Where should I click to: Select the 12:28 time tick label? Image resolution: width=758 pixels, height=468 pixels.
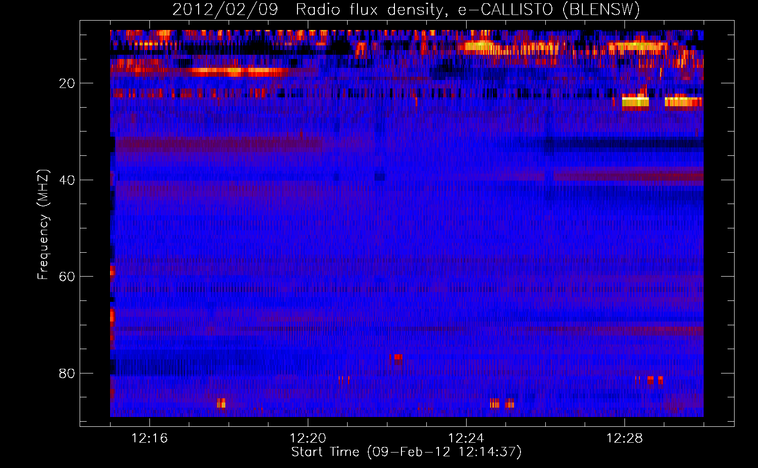pos(624,439)
